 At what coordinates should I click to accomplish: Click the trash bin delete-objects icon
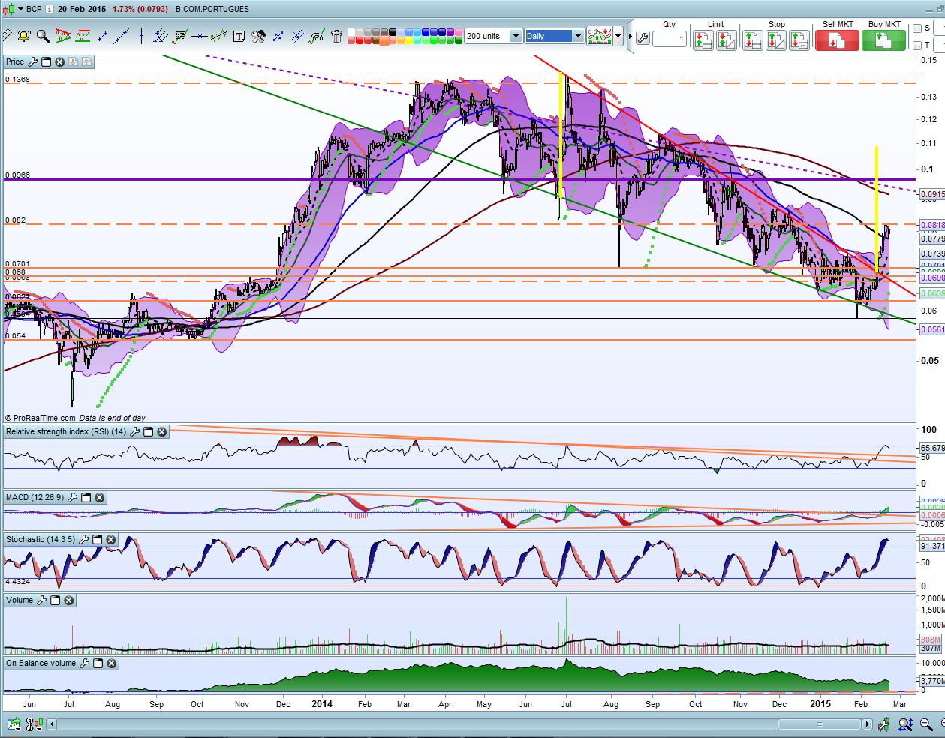pyautogui.click(x=336, y=36)
